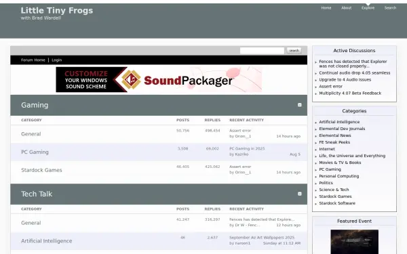
Task: Select Science & Tech category
Action: pos(334,190)
